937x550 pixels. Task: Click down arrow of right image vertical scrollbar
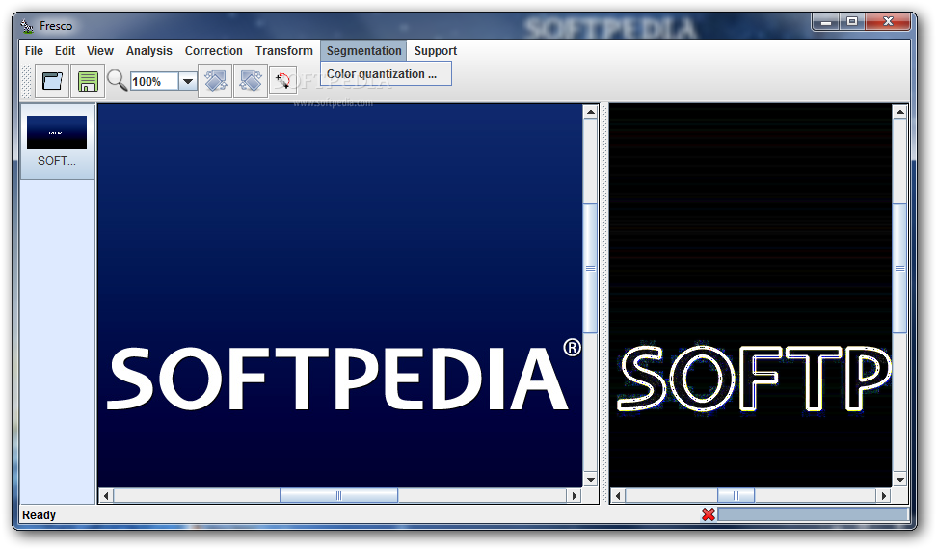point(900,480)
